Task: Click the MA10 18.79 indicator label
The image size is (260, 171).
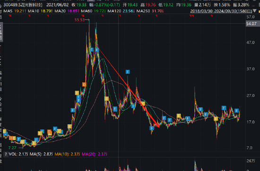Action: point(40,11)
